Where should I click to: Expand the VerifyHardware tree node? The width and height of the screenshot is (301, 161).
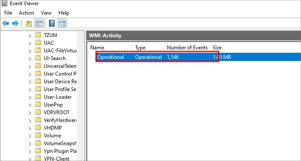(30, 121)
